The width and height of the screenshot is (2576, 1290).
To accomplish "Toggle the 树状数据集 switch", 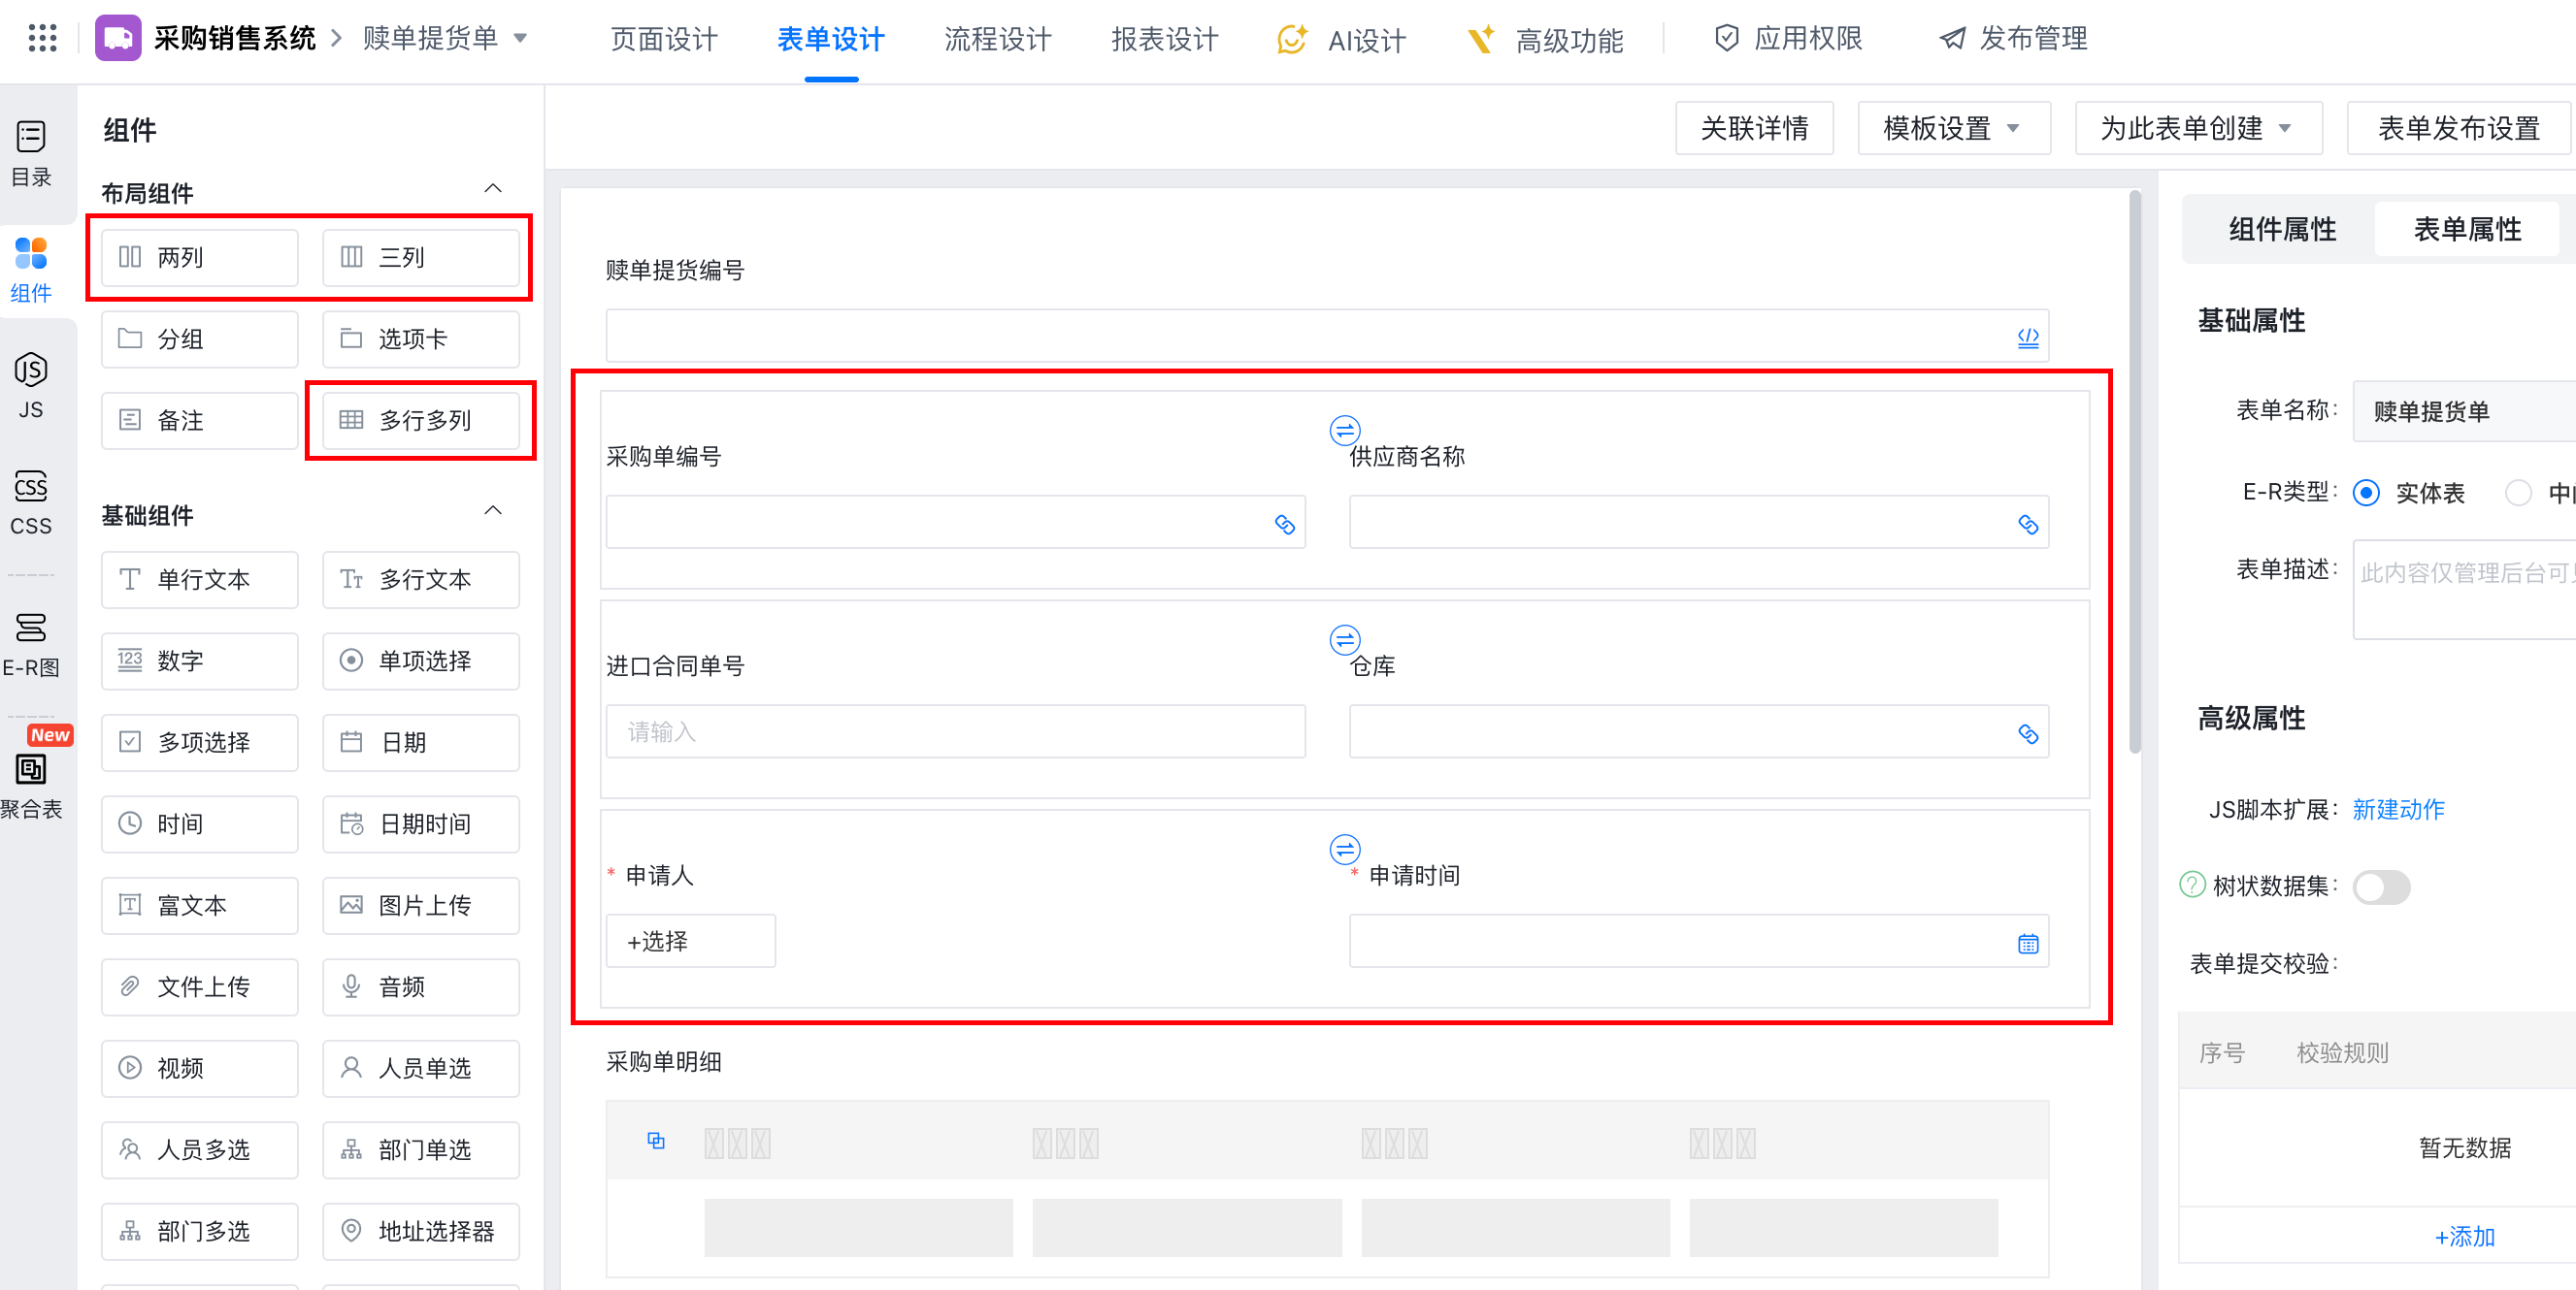I will tap(2380, 887).
